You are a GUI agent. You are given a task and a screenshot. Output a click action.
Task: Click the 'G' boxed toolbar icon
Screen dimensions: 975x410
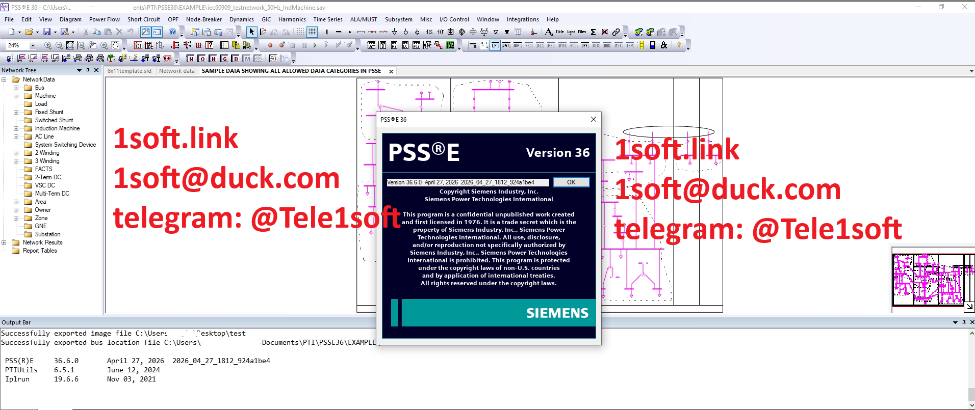(224, 59)
